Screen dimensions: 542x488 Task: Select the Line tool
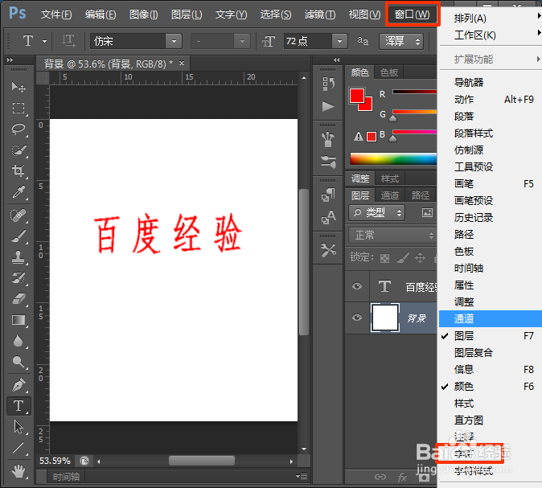(x=18, y=448)
